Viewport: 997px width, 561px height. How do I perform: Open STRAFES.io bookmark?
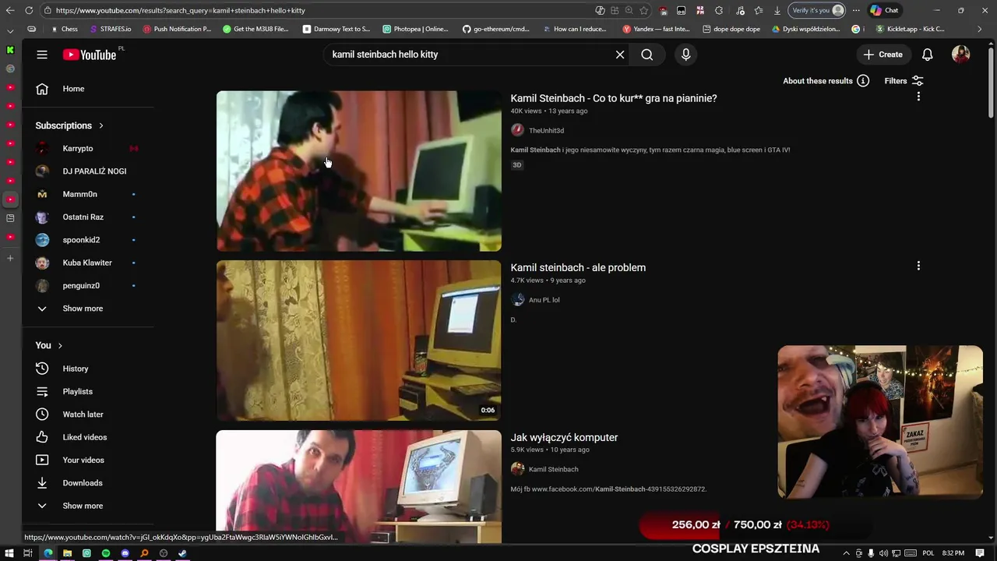tap(111, 29)
